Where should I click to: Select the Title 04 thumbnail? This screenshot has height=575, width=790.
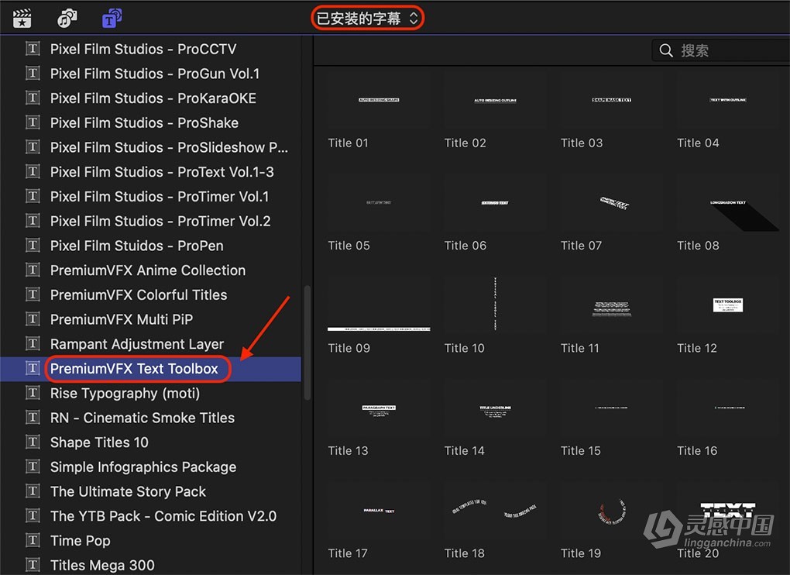[x=728, y=100]
